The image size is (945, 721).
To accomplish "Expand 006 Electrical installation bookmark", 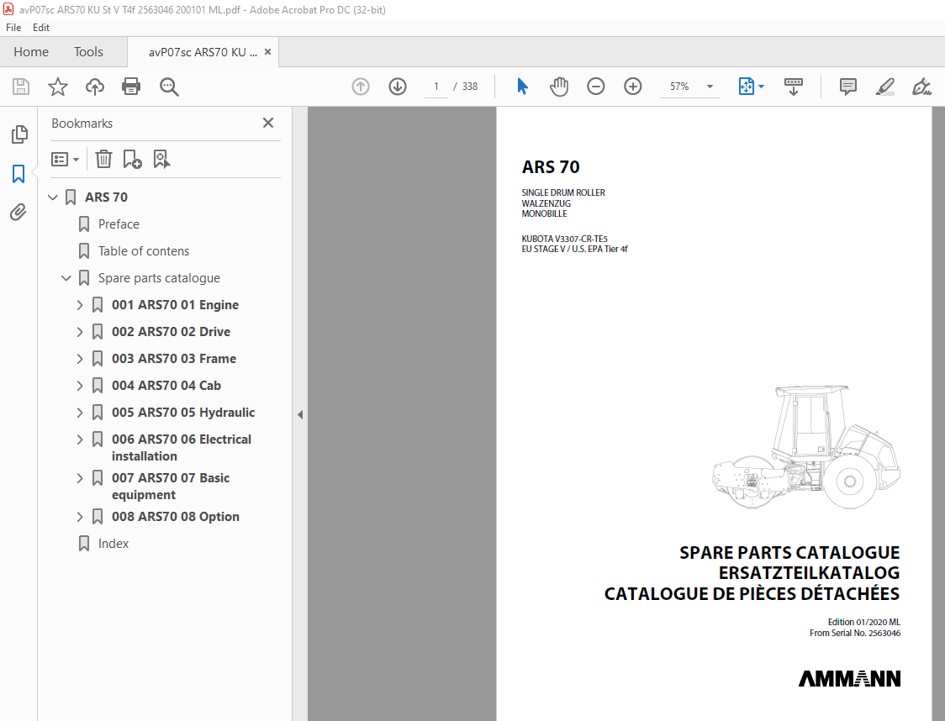I will coord(80,439).
